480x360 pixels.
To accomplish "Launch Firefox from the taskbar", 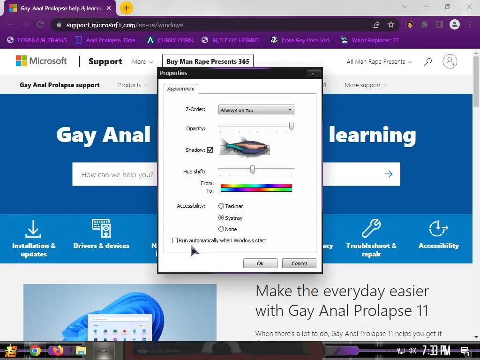I will click(58, 351).
